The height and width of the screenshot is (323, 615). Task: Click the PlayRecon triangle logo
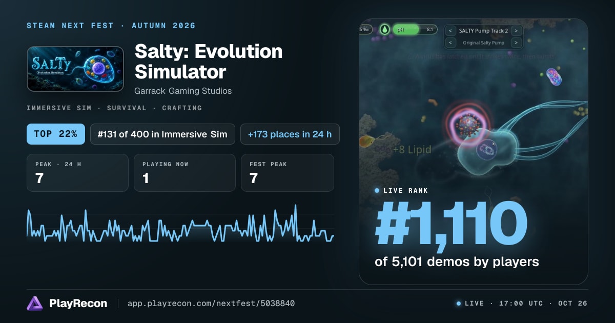click(x=35, y=304)
